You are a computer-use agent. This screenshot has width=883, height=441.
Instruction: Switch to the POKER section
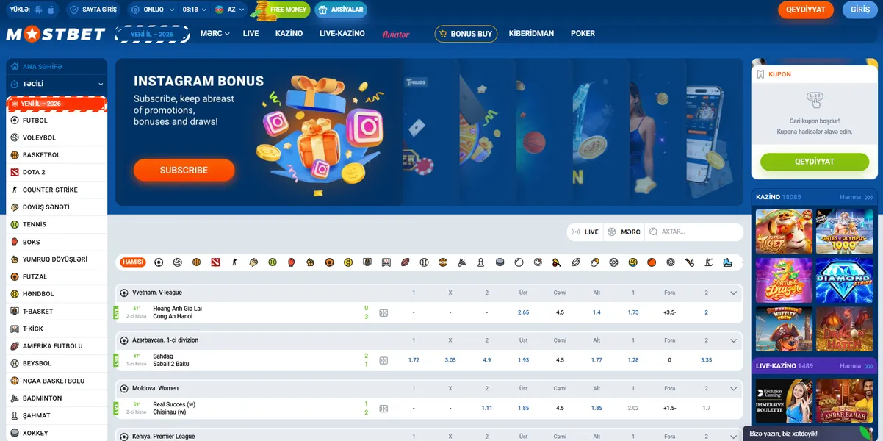(583, 33)
